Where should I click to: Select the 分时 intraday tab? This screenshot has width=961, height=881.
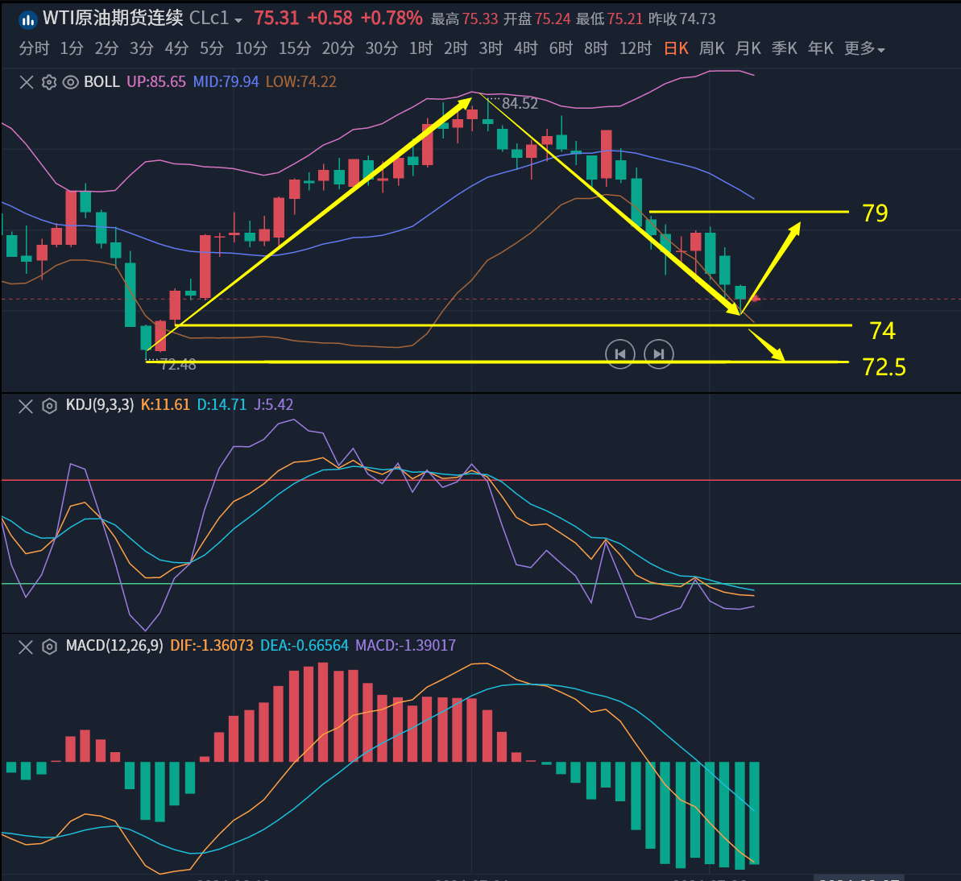(x=34, y=49)
